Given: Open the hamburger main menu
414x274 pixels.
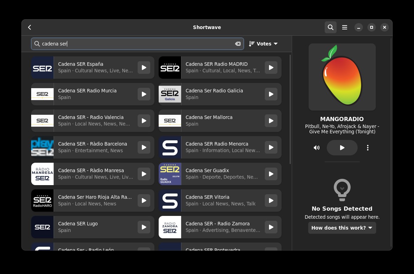Looking at the screenshot, I should coord(345,27).
